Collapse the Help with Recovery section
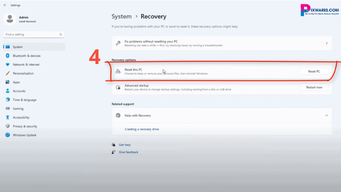This screenshot has height=192, width=341. 327,116
